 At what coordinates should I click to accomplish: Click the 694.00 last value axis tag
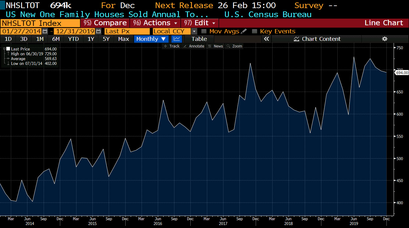[402, 72]
